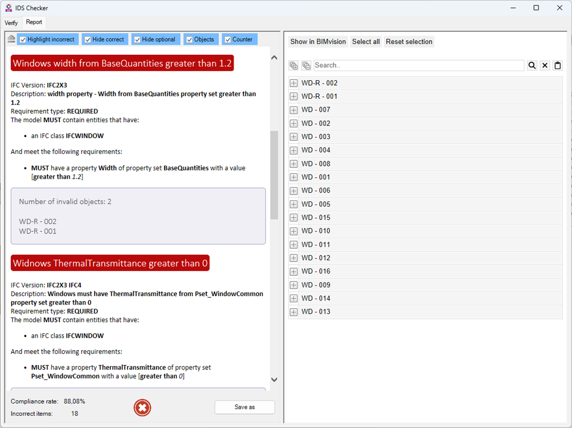572x428 pixels.
Task: Expand the WD - 004 tree node
Action: (x=293, y=150)
